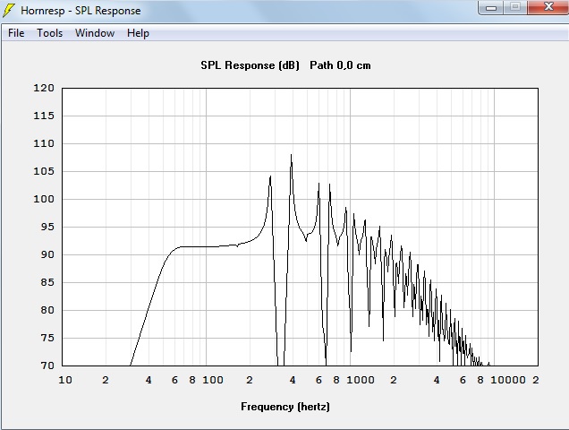Click the 10000 frequency axis label

click(x=508, y=380)
